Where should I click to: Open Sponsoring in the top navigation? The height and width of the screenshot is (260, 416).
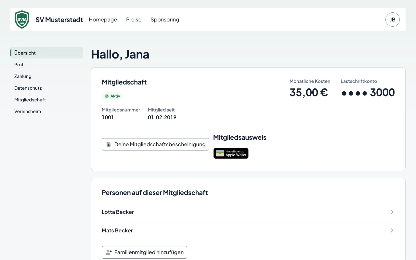click(165, 19)
